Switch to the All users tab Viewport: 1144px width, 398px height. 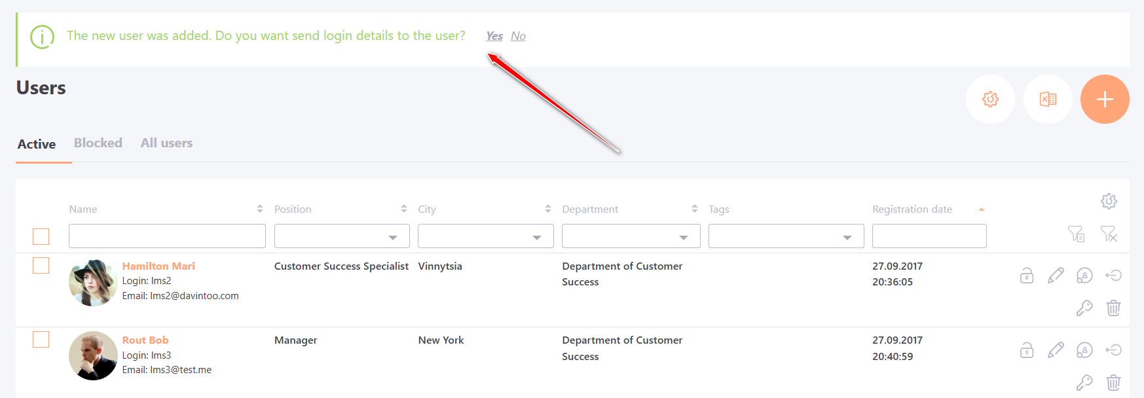166,143
